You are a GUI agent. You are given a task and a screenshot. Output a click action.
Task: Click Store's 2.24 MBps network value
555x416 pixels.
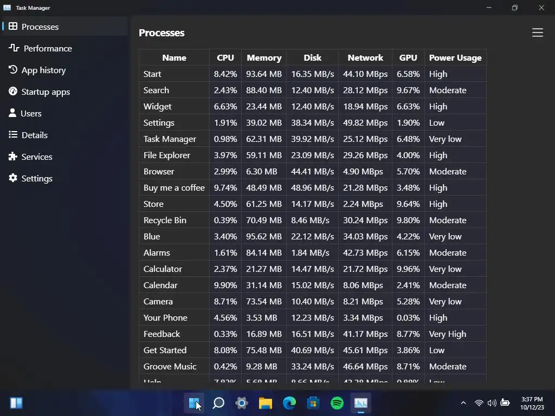[x=363, y=204]
